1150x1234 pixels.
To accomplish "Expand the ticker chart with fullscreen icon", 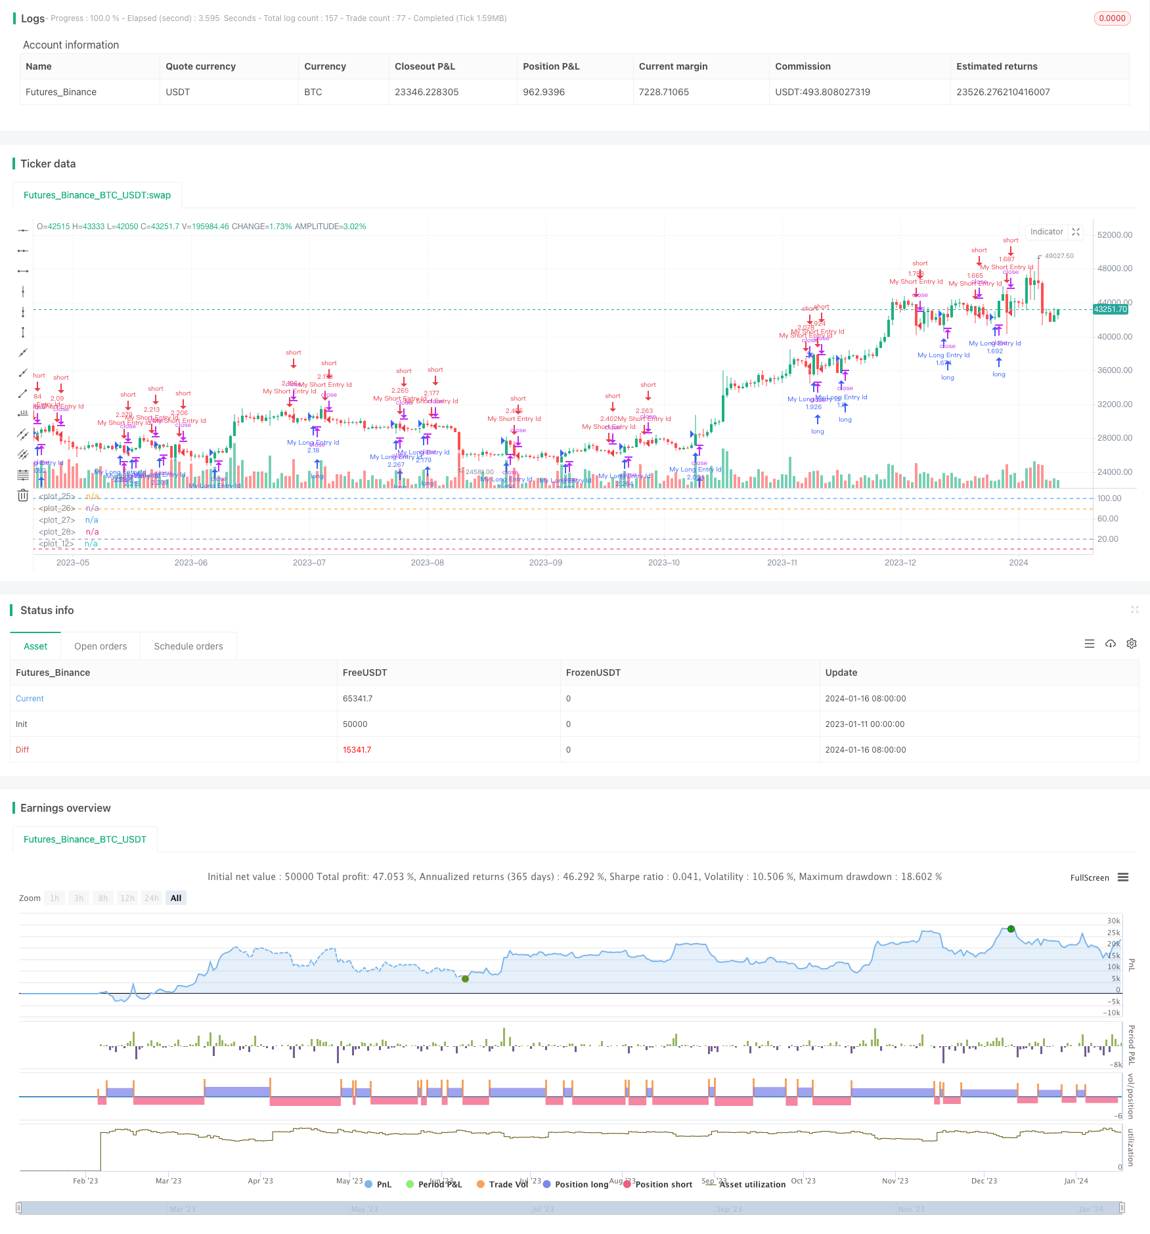I will (x=1076, y=232).
